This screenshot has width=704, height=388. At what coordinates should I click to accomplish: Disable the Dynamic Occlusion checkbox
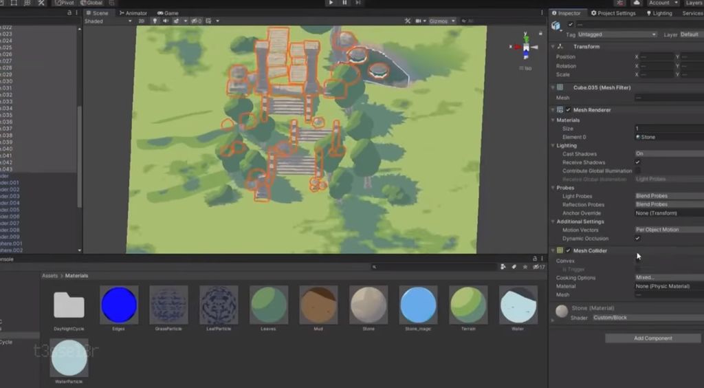638,238
